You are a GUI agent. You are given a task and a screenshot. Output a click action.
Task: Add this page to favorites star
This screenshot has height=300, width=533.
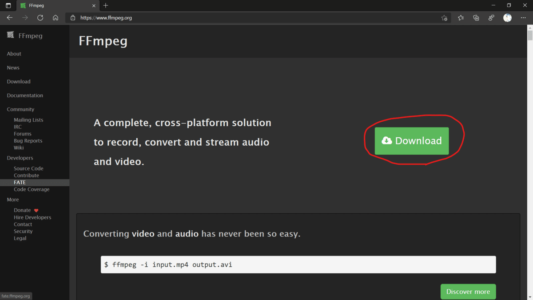444,18
